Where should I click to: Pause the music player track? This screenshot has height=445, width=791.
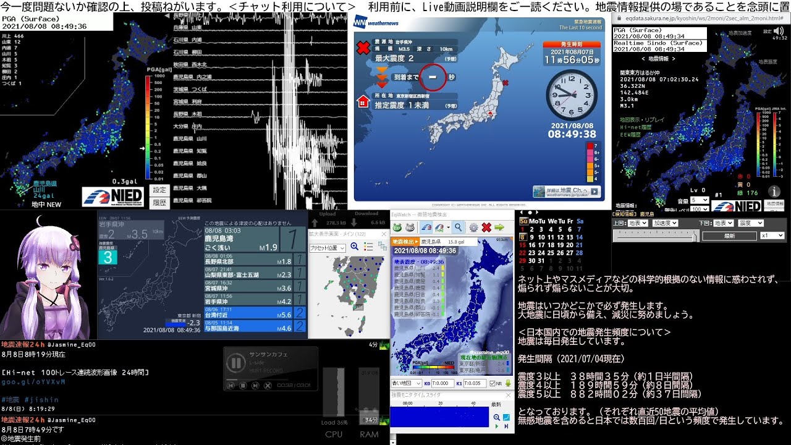[236, 363]
